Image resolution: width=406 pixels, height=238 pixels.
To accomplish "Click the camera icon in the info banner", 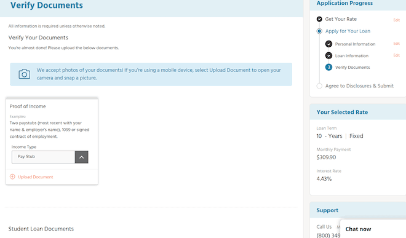I will pyautogui.click(x=25, y=74).
